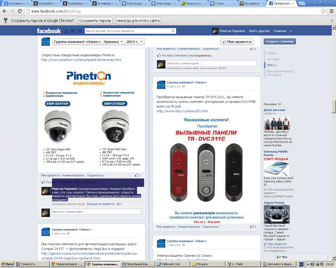Open the Хроника dropdown
The height and width of the screenshot is (268, 336).
click(x=113, y=42)
